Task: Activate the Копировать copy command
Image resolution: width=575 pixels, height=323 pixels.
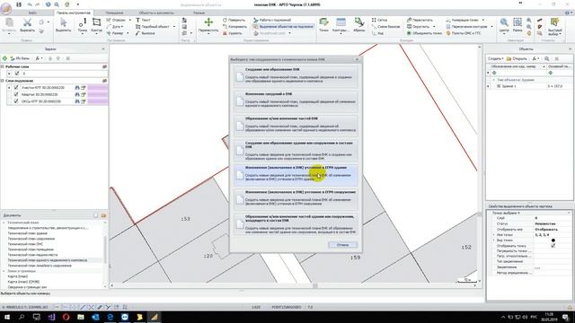Action: [x=234, y=26]
